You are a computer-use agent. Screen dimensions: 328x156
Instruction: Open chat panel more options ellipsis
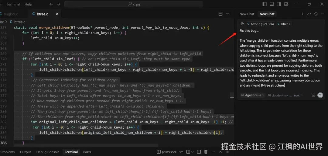[x=322, y=14]
